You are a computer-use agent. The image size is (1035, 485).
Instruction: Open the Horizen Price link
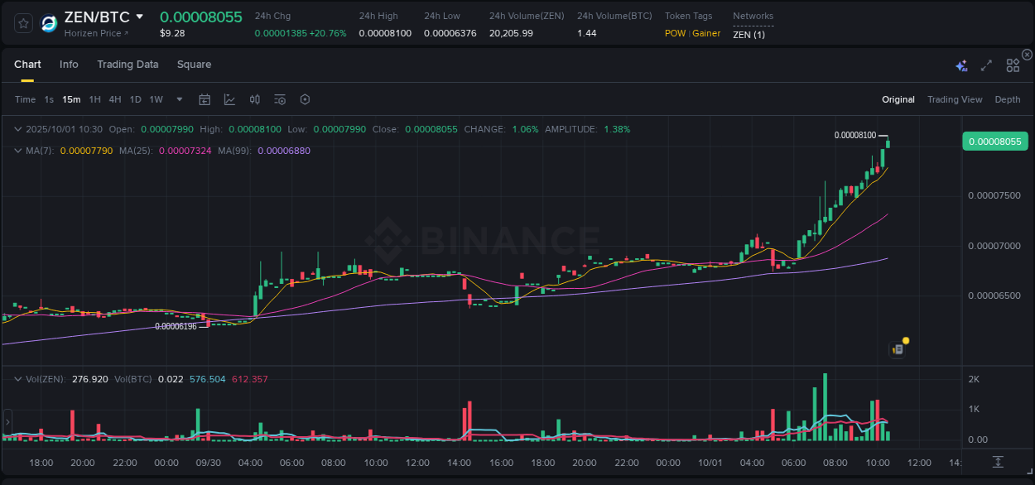pyautogui.click(x=94, y=33)
